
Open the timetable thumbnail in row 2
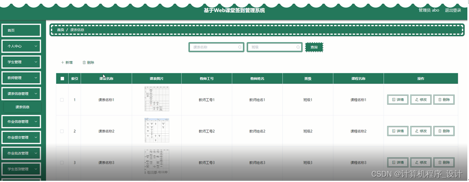157,130
